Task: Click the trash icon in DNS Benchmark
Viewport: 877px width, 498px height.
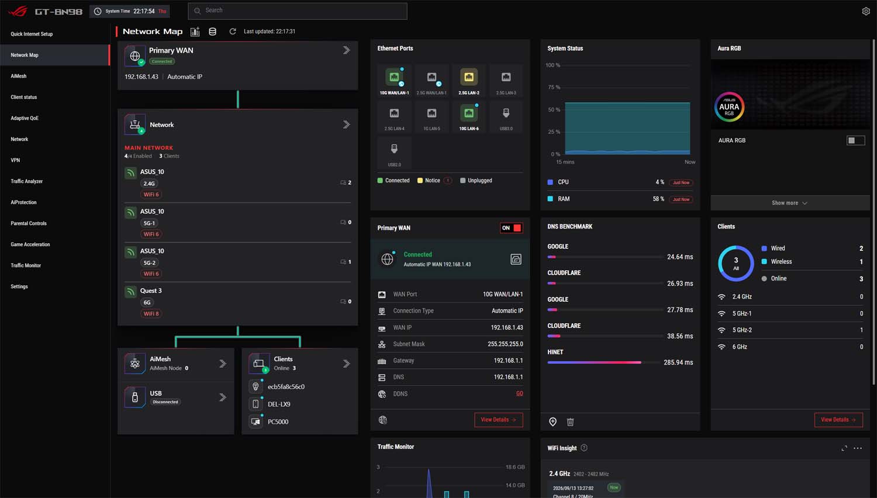Action: click(x=571, y=422)
